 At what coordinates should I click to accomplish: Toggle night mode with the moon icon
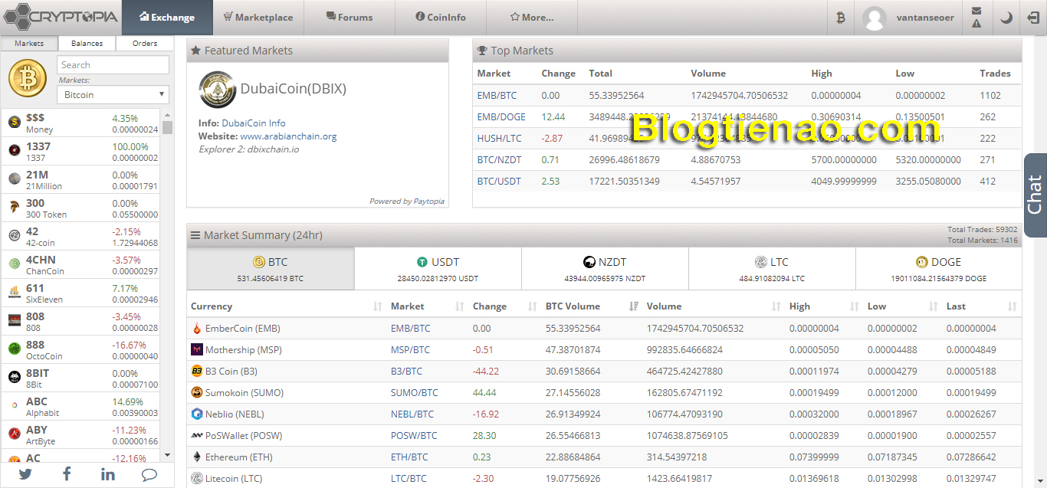pyautogui.click(x=1006, y=18)
